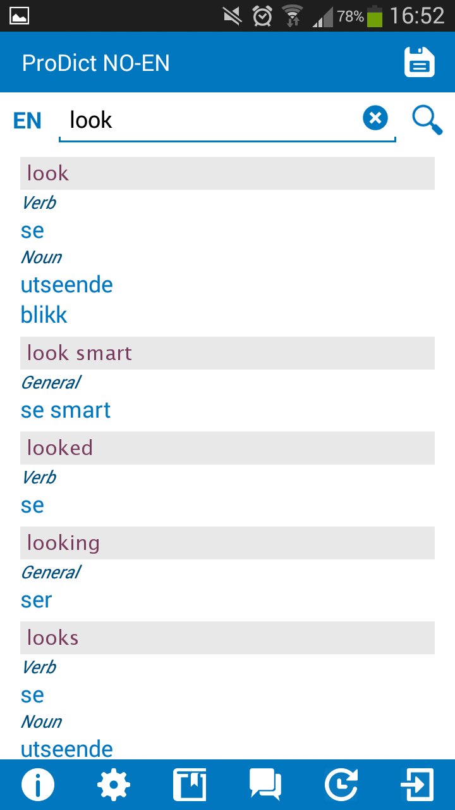Tap the magnifying glass search icon
This screenshot has height=810, width=455.
pos(427,120)
